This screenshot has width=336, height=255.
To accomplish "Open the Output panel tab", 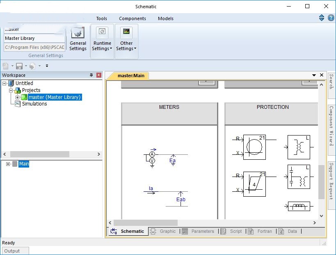I will click(x=15, y=251).
